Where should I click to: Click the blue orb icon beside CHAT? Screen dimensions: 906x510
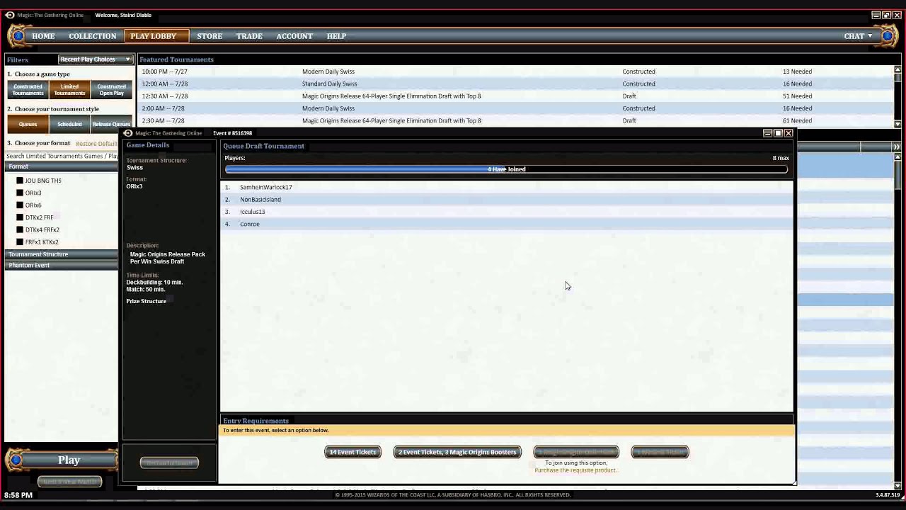pos(888,36)
